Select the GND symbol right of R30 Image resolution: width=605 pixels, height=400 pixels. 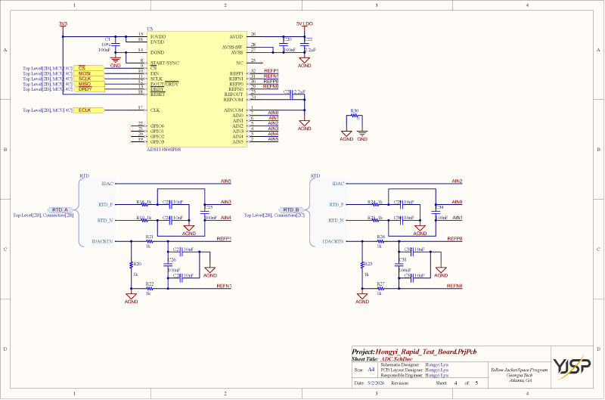pyautogui.click(x=362, y=136)
